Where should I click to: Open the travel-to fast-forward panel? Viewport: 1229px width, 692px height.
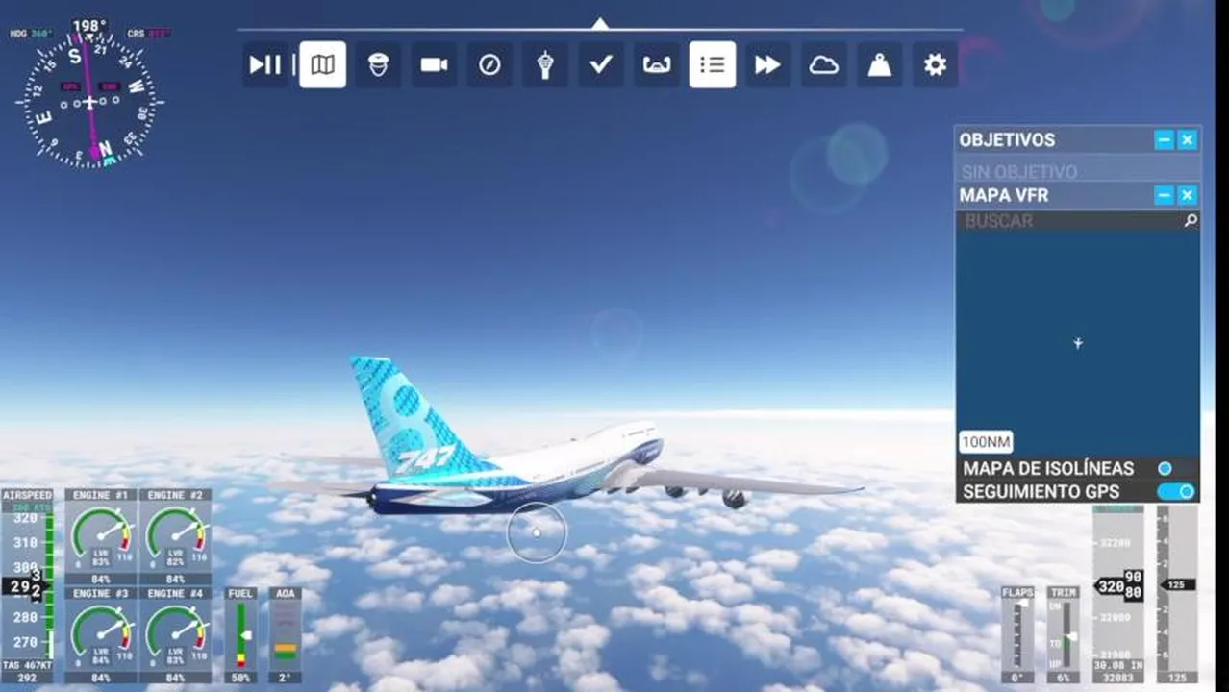[767, 64]
